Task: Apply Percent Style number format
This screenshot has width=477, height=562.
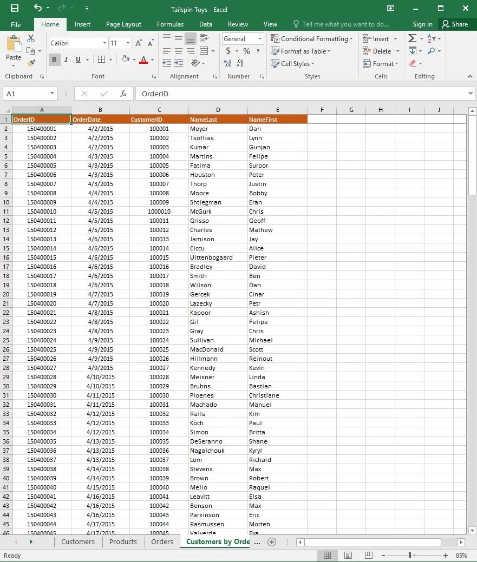Action: tap(246, 51)
